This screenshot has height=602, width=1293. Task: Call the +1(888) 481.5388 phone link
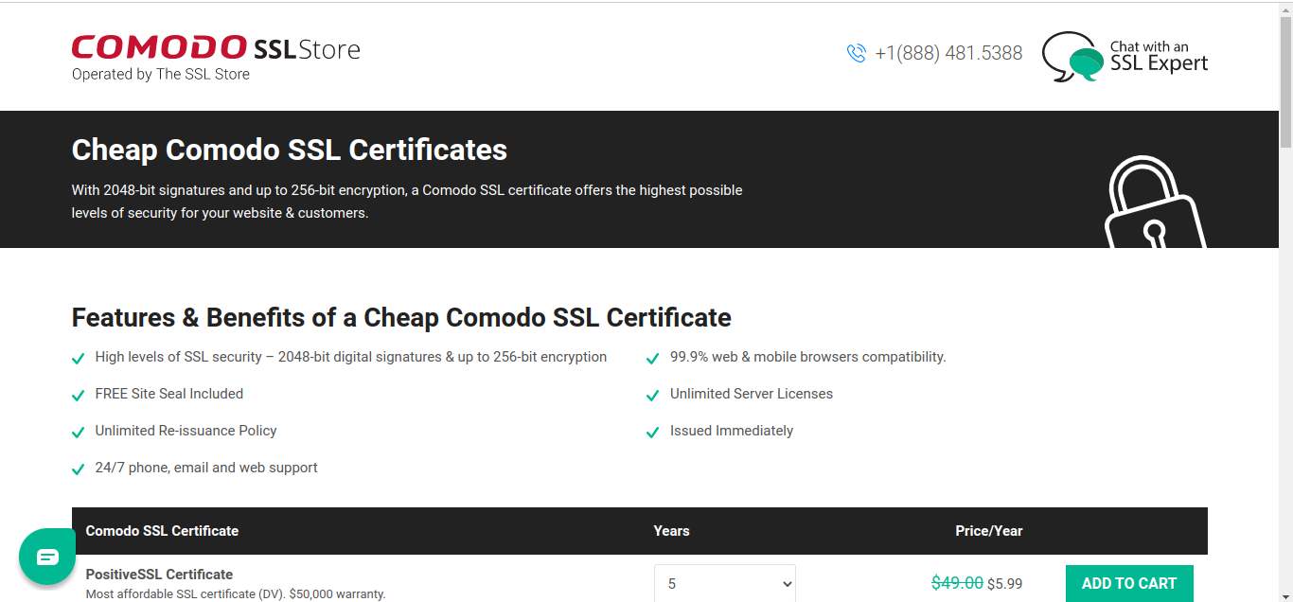click(948, 53)
